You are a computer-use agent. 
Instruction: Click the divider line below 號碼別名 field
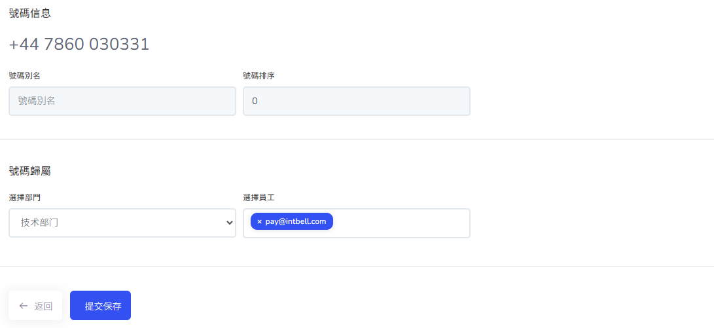[x=357, y=139]
